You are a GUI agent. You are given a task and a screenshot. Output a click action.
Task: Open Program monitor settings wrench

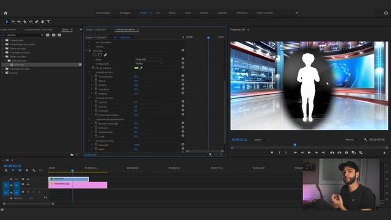pyautogui.click(x=365, y=139)
